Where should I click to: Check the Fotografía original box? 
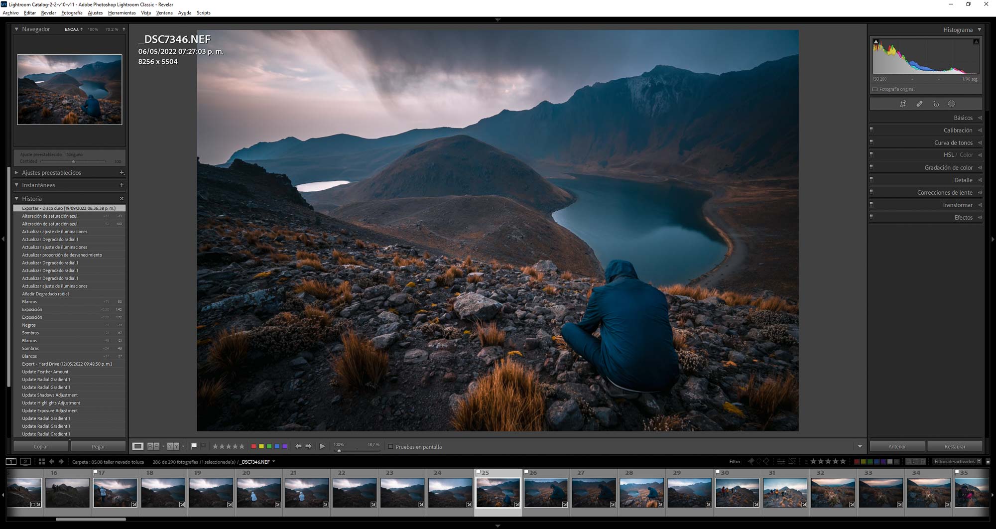click(x=875, y=89)
